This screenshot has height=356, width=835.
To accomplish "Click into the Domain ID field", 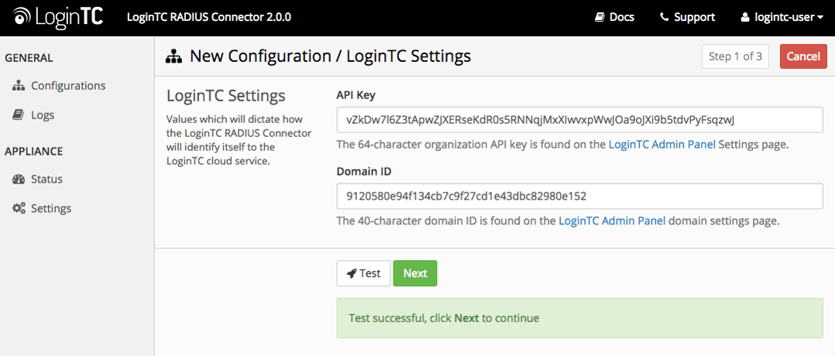I will point(579,197).
